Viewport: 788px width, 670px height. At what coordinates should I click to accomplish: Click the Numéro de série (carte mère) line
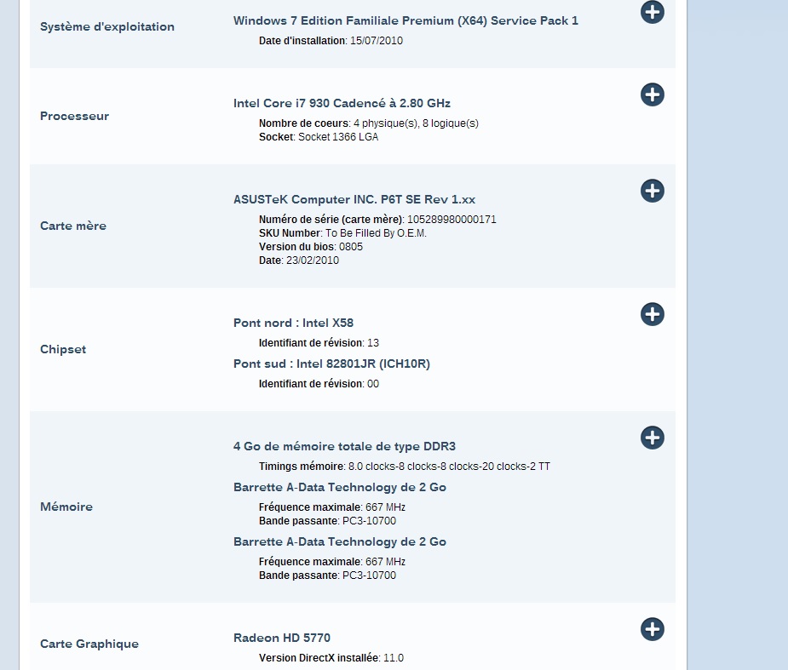tap(377, 220)
